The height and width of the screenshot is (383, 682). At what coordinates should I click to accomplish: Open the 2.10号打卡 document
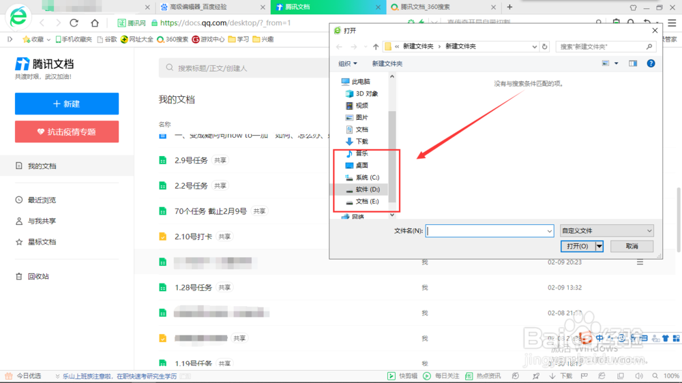click(x=193, y=236)
